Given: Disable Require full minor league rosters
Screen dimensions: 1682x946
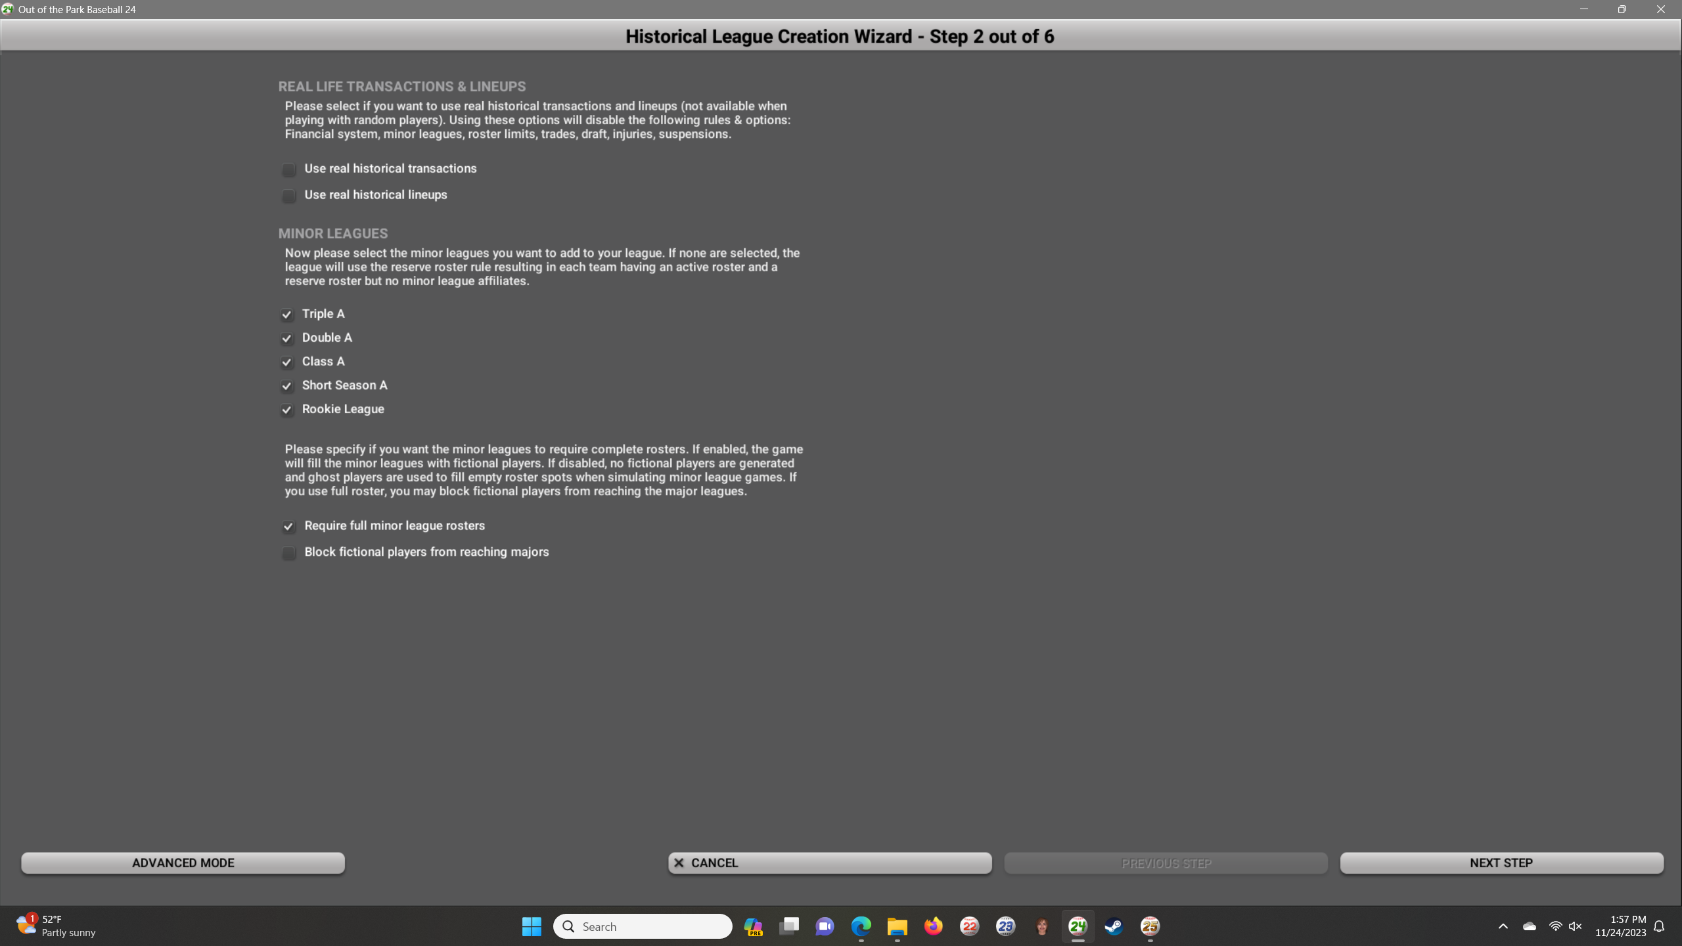Looking at the screenshot, I should [288, 527].
